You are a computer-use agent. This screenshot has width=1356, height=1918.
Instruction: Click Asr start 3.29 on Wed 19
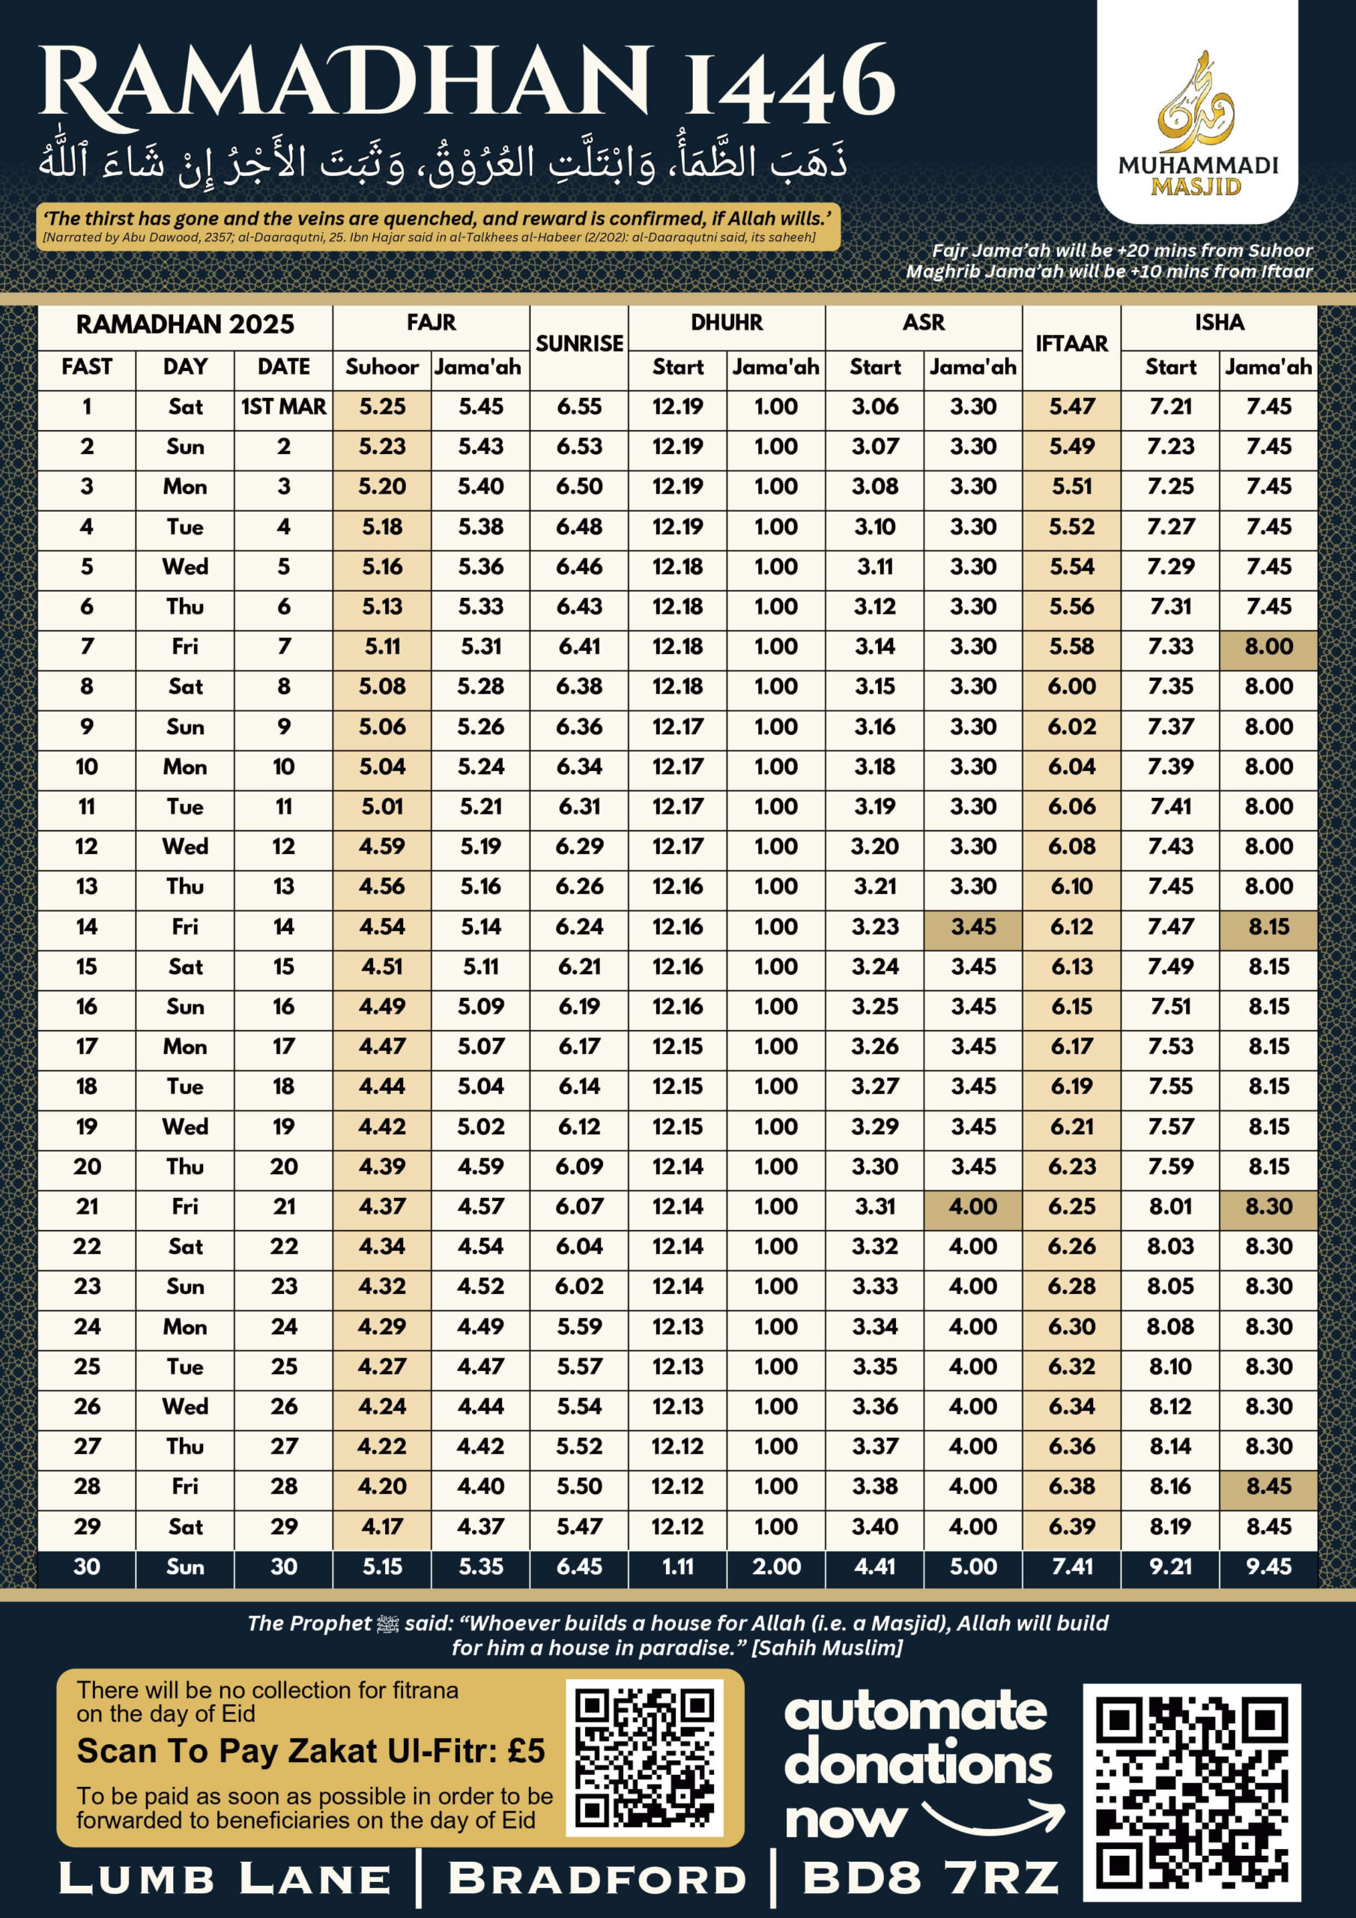coord(875,1127)
